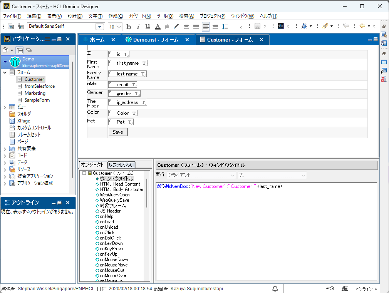389x293 pixels.
Task: Close the Outline panel
Action: point(68,203)
